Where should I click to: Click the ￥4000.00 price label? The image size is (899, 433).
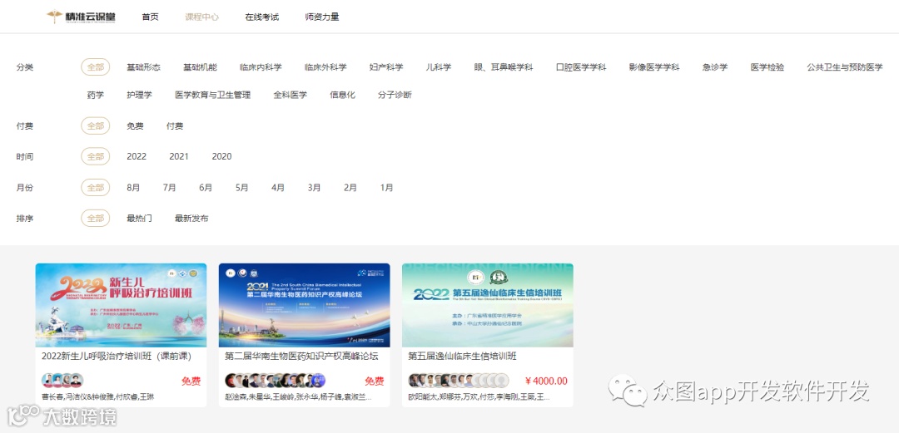546,381
